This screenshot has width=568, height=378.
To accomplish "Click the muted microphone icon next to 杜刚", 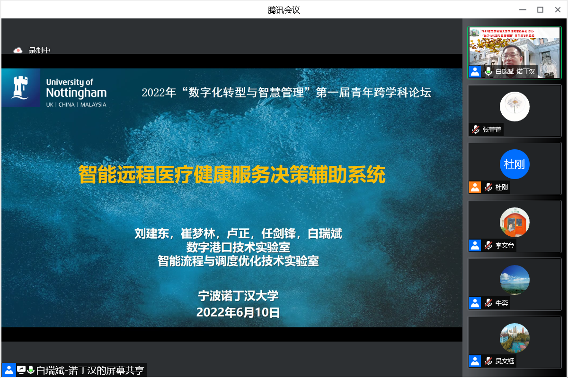I will 488,187.
